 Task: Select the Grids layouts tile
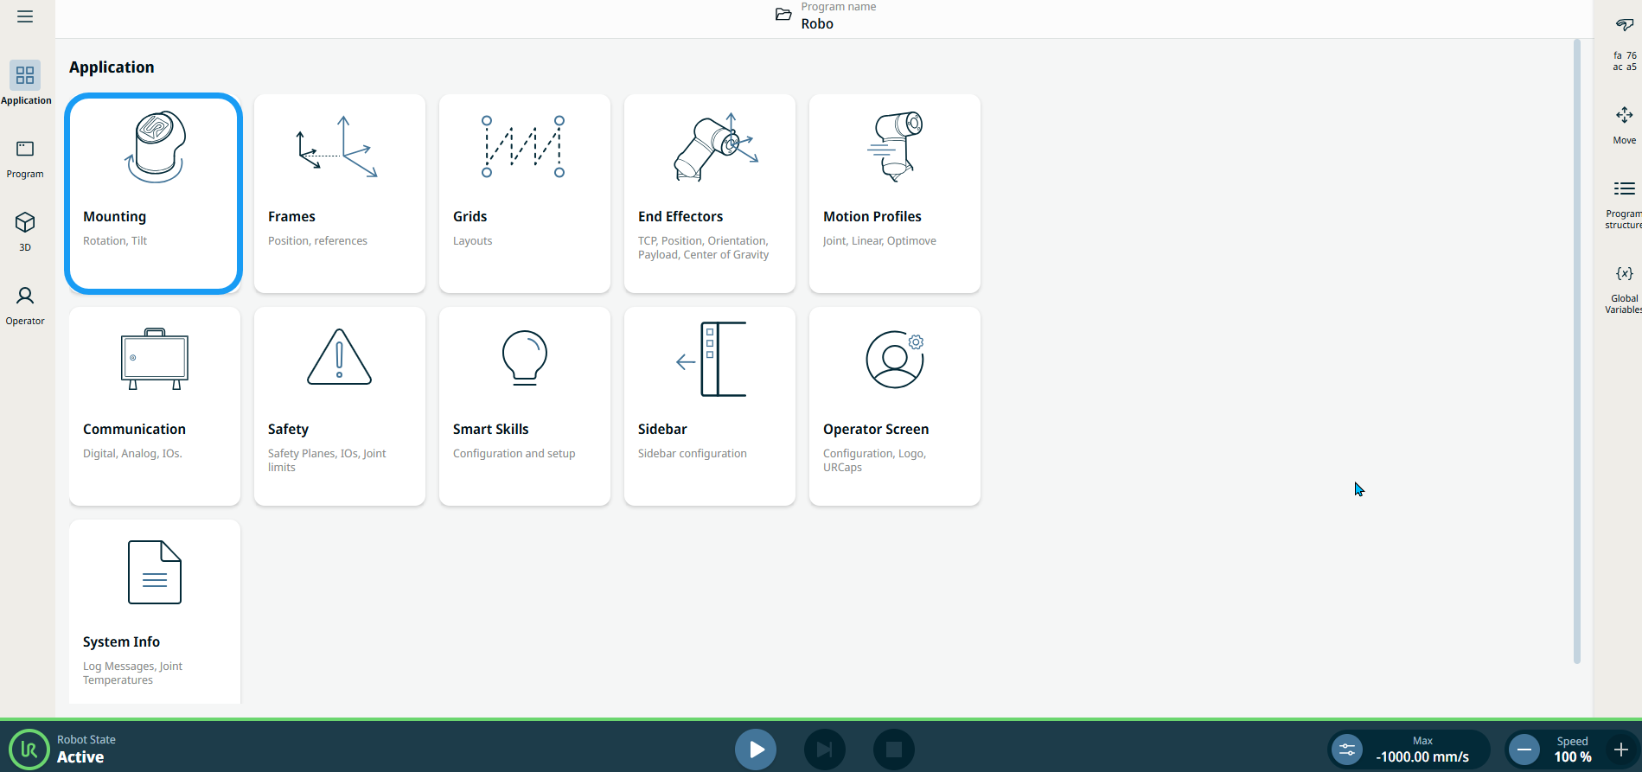coord(524,194)
